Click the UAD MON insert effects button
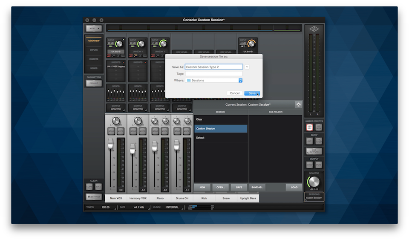409x240 pixels. [x=318, y=127]
